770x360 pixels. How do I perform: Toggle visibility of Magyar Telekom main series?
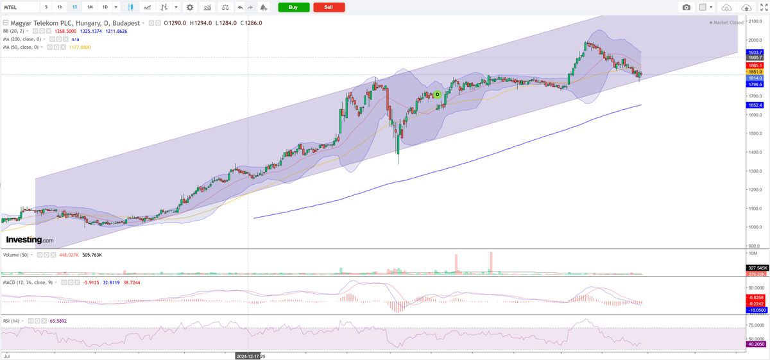tap(151, 23)
